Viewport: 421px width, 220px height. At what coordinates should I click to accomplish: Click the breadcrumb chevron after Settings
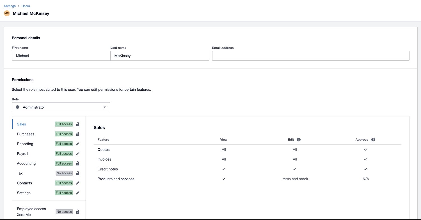pos(19,6)
